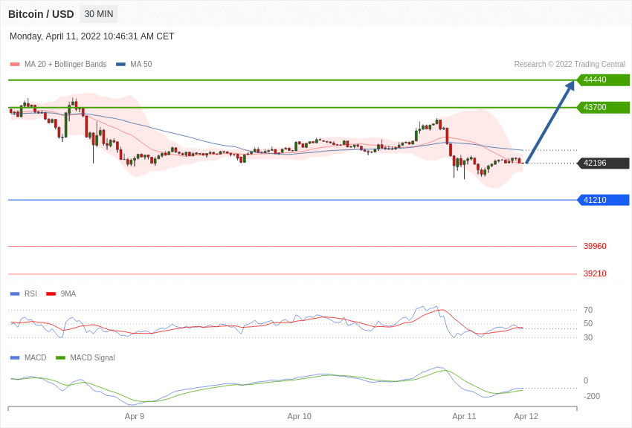Viewport: 632px width, 428px height.
Task: Click the MACD 0 axis value
Action: point(586,380)
